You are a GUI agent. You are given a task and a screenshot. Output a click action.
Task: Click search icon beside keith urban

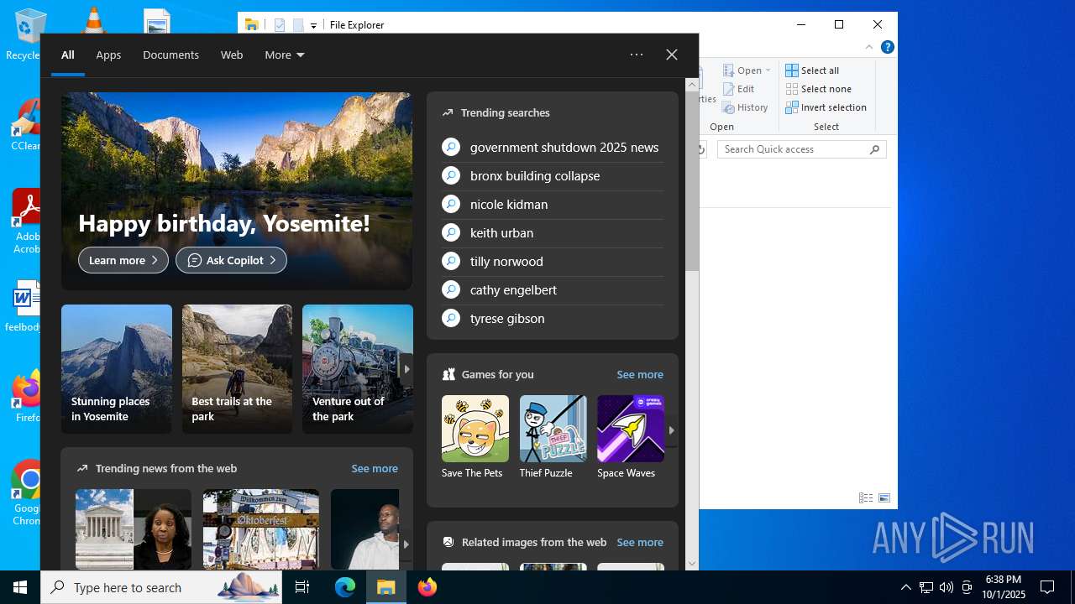(x=451, y=232)
